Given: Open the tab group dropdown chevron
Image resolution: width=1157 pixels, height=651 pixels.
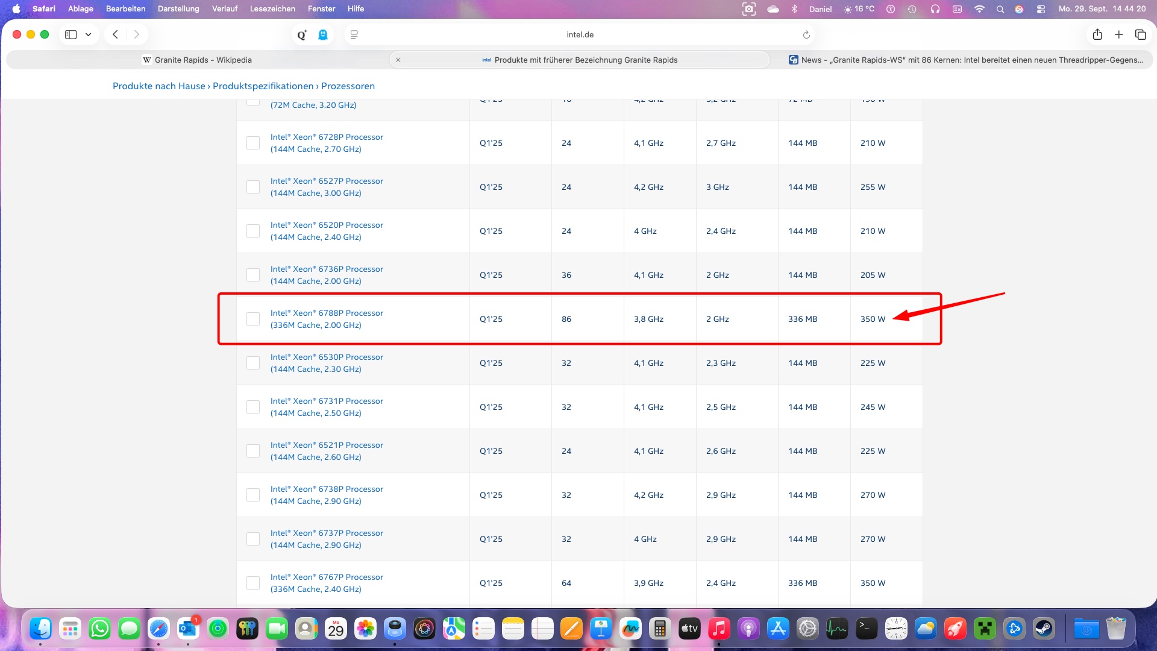Looking at the screenshot, I should tap(89, 34).
